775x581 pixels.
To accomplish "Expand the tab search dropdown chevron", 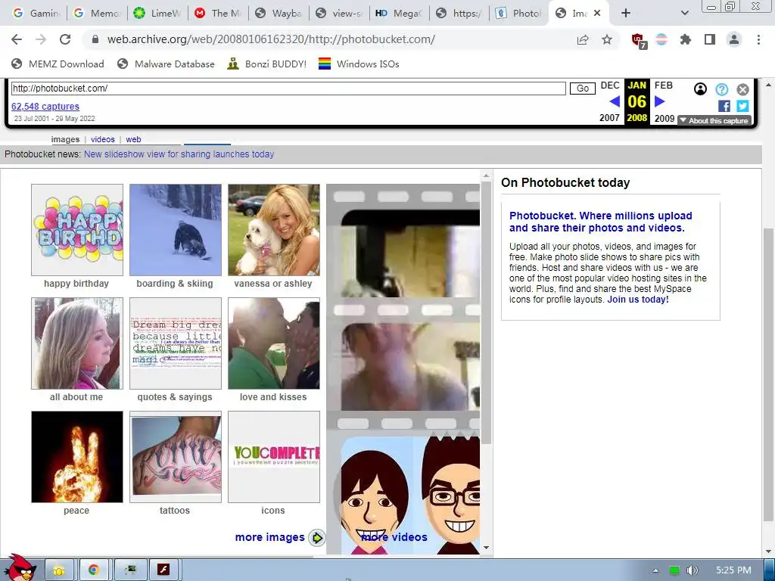I will [x=685, y=13].
